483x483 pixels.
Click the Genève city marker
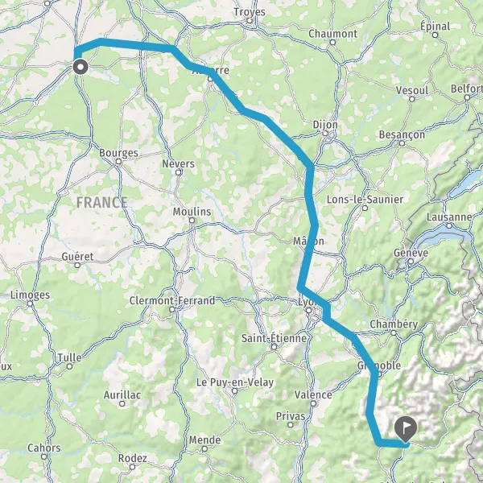(x=411, y=262)
